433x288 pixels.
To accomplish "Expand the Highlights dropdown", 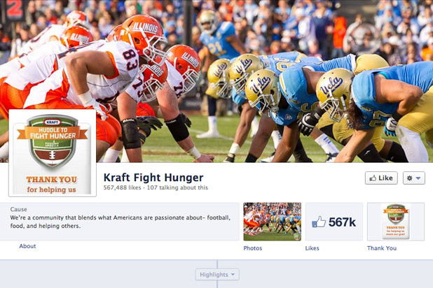I will click(x=217, y=275).
